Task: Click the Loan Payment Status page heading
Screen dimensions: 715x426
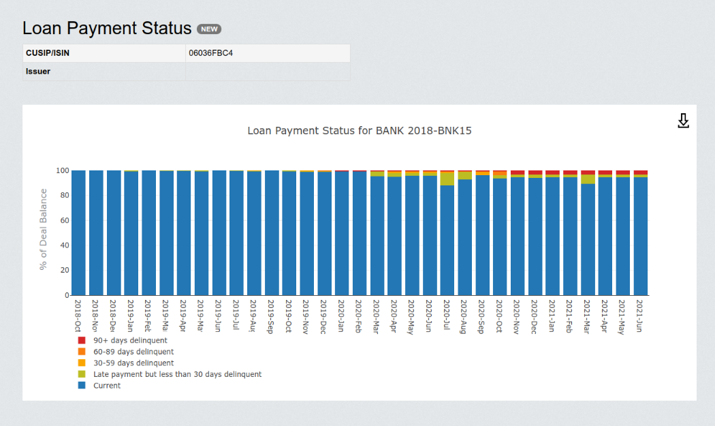Action: 107,28
